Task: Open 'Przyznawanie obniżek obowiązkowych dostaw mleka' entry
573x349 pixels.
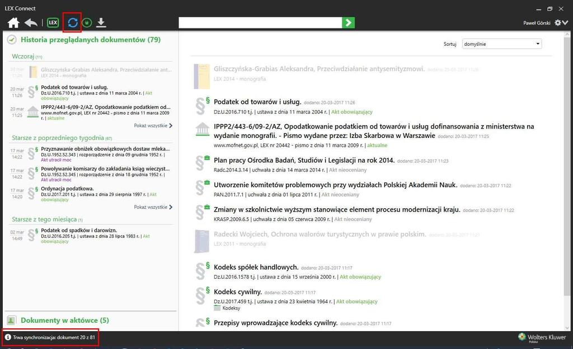Action: (x=105, y=149)
